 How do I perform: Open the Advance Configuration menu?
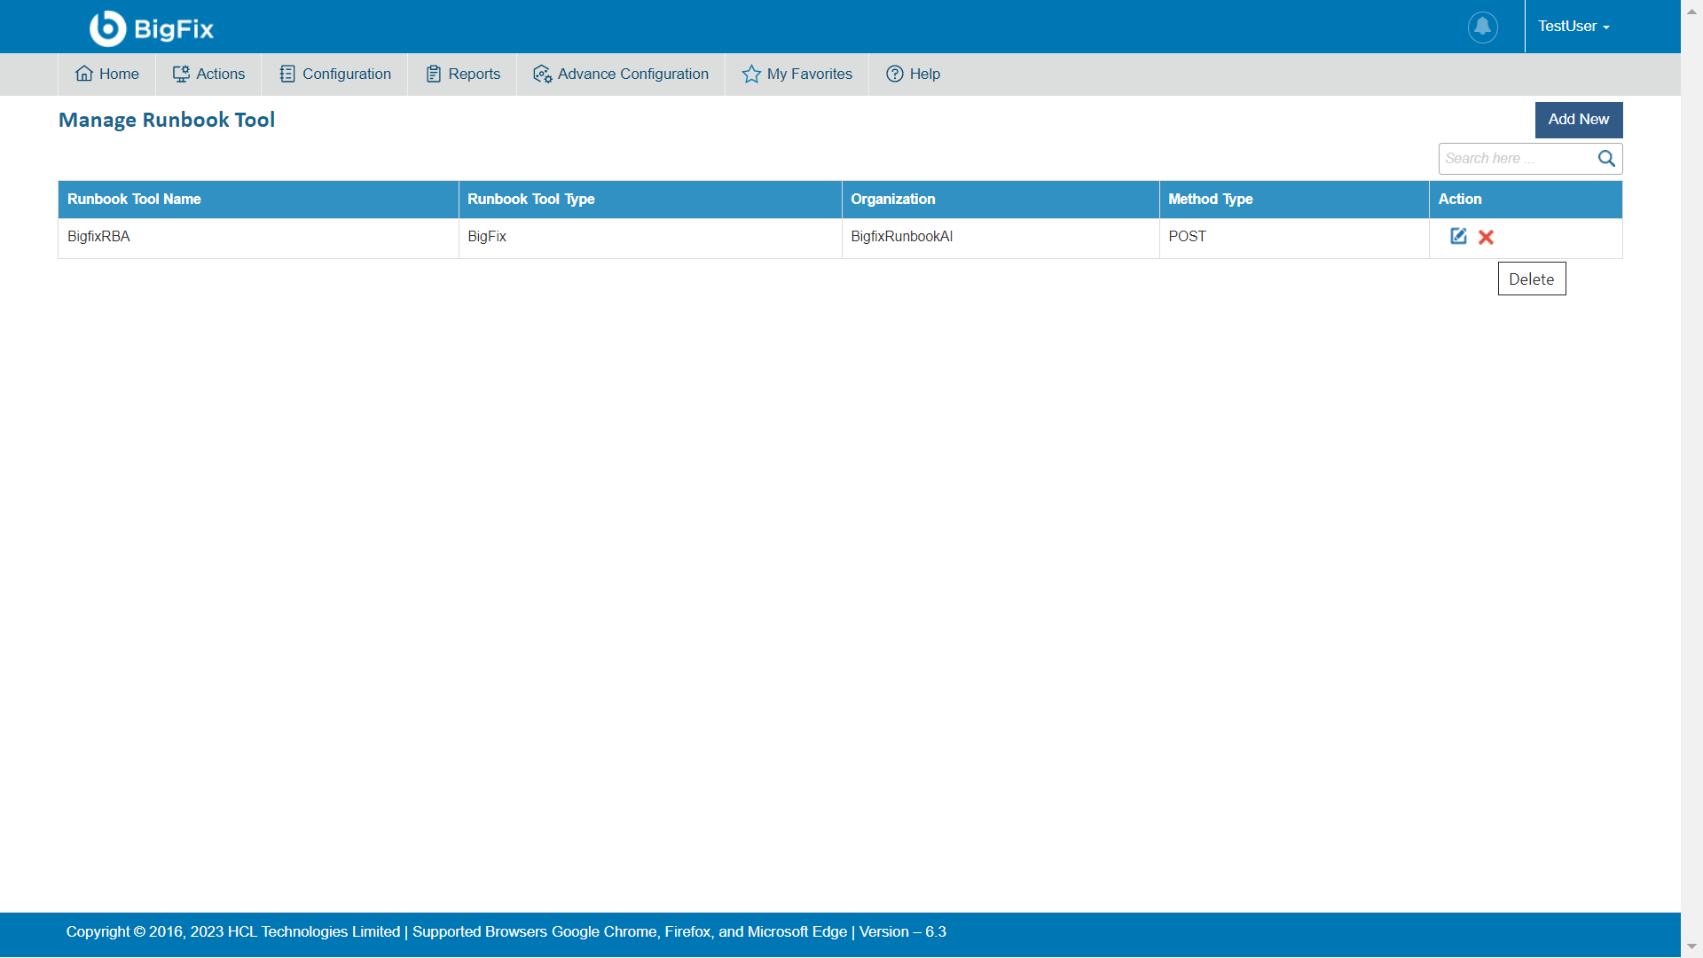click(621, 74)
